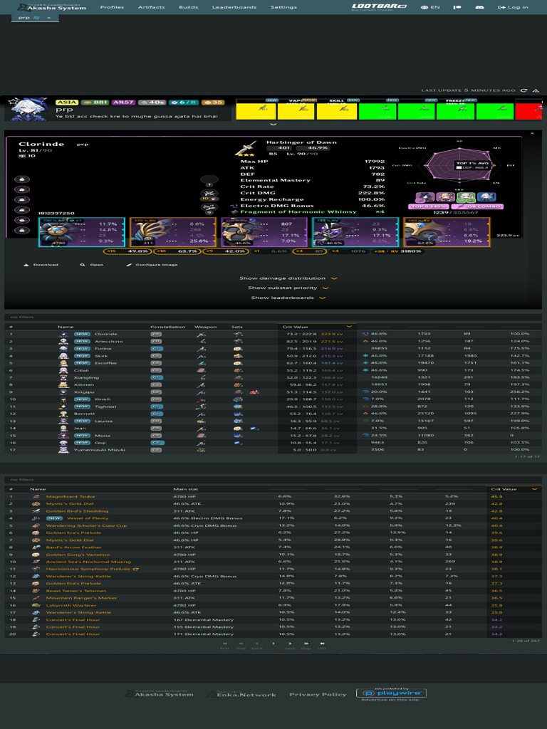The image size is (547, 729).
Task: Click the Harmonious Symphony Prelude flower artifact
Action: 81,231
